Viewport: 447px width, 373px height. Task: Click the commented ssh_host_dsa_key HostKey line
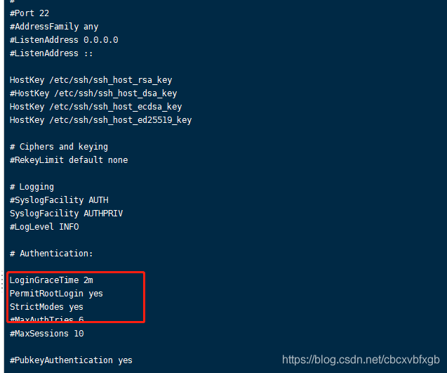(x=93, y=93)
